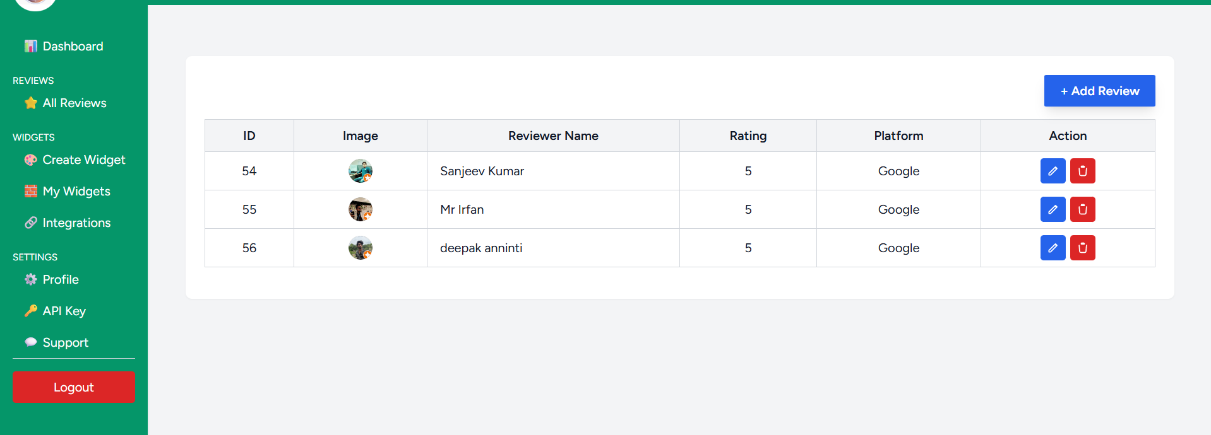This screenshot has height=435, width=1211.
Task: Open the editor for deepak anninti's review
Action: click(x=1053, y=248)
